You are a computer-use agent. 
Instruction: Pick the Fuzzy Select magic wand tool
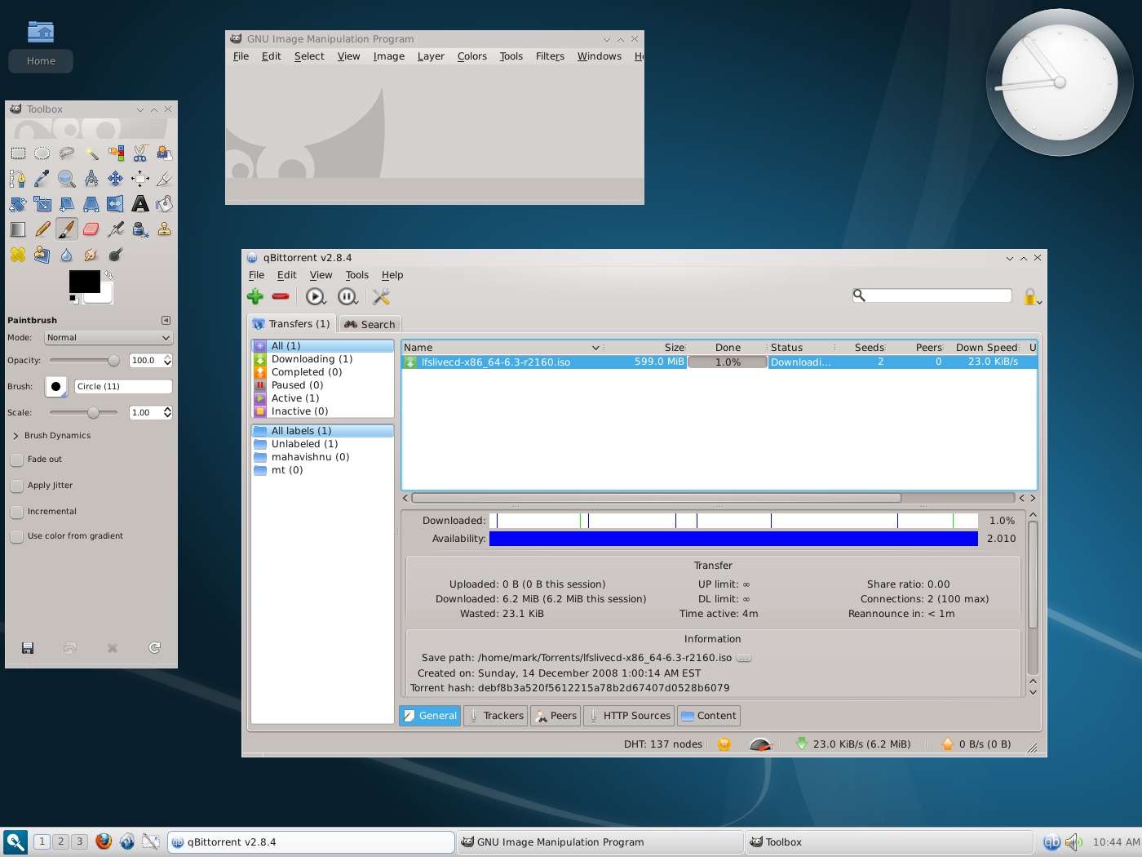pyautogui.click(x=91, y=153)
